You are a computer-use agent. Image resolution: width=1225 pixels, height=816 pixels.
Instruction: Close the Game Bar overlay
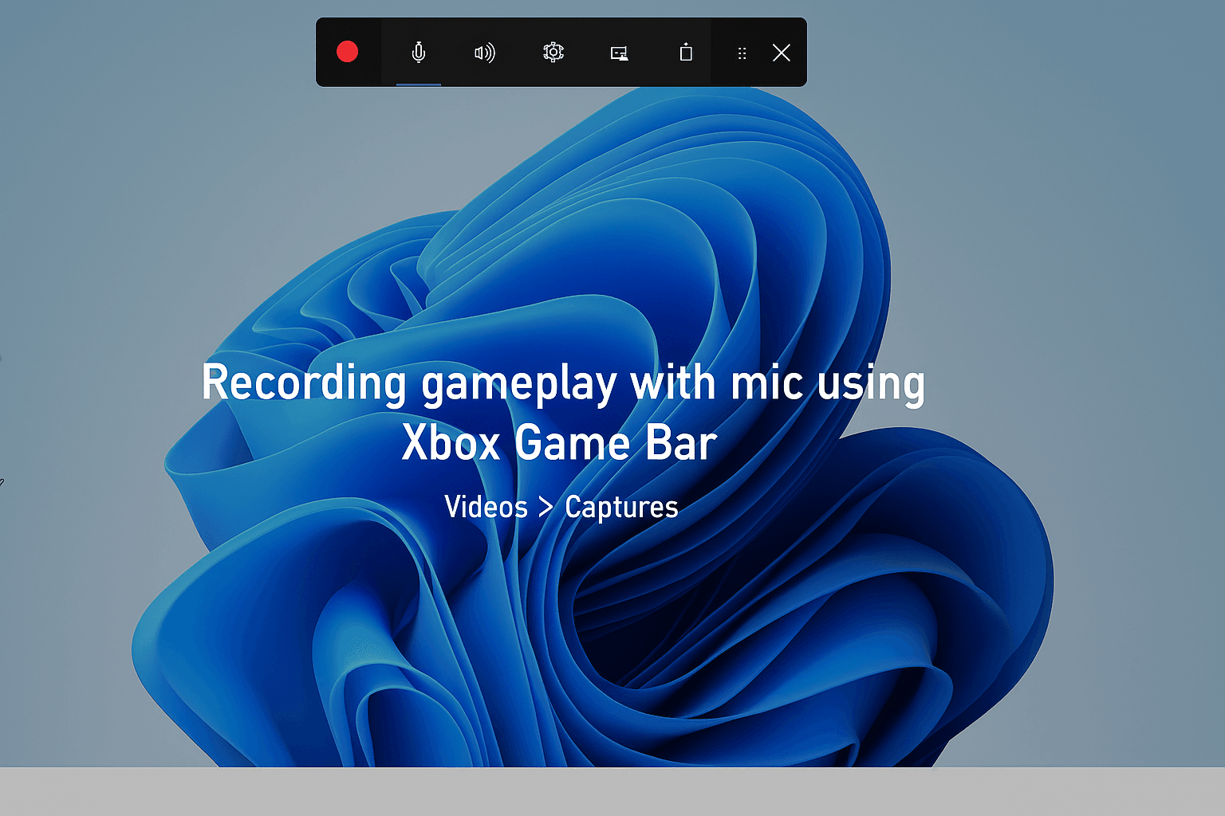click(x=782, y=53)
